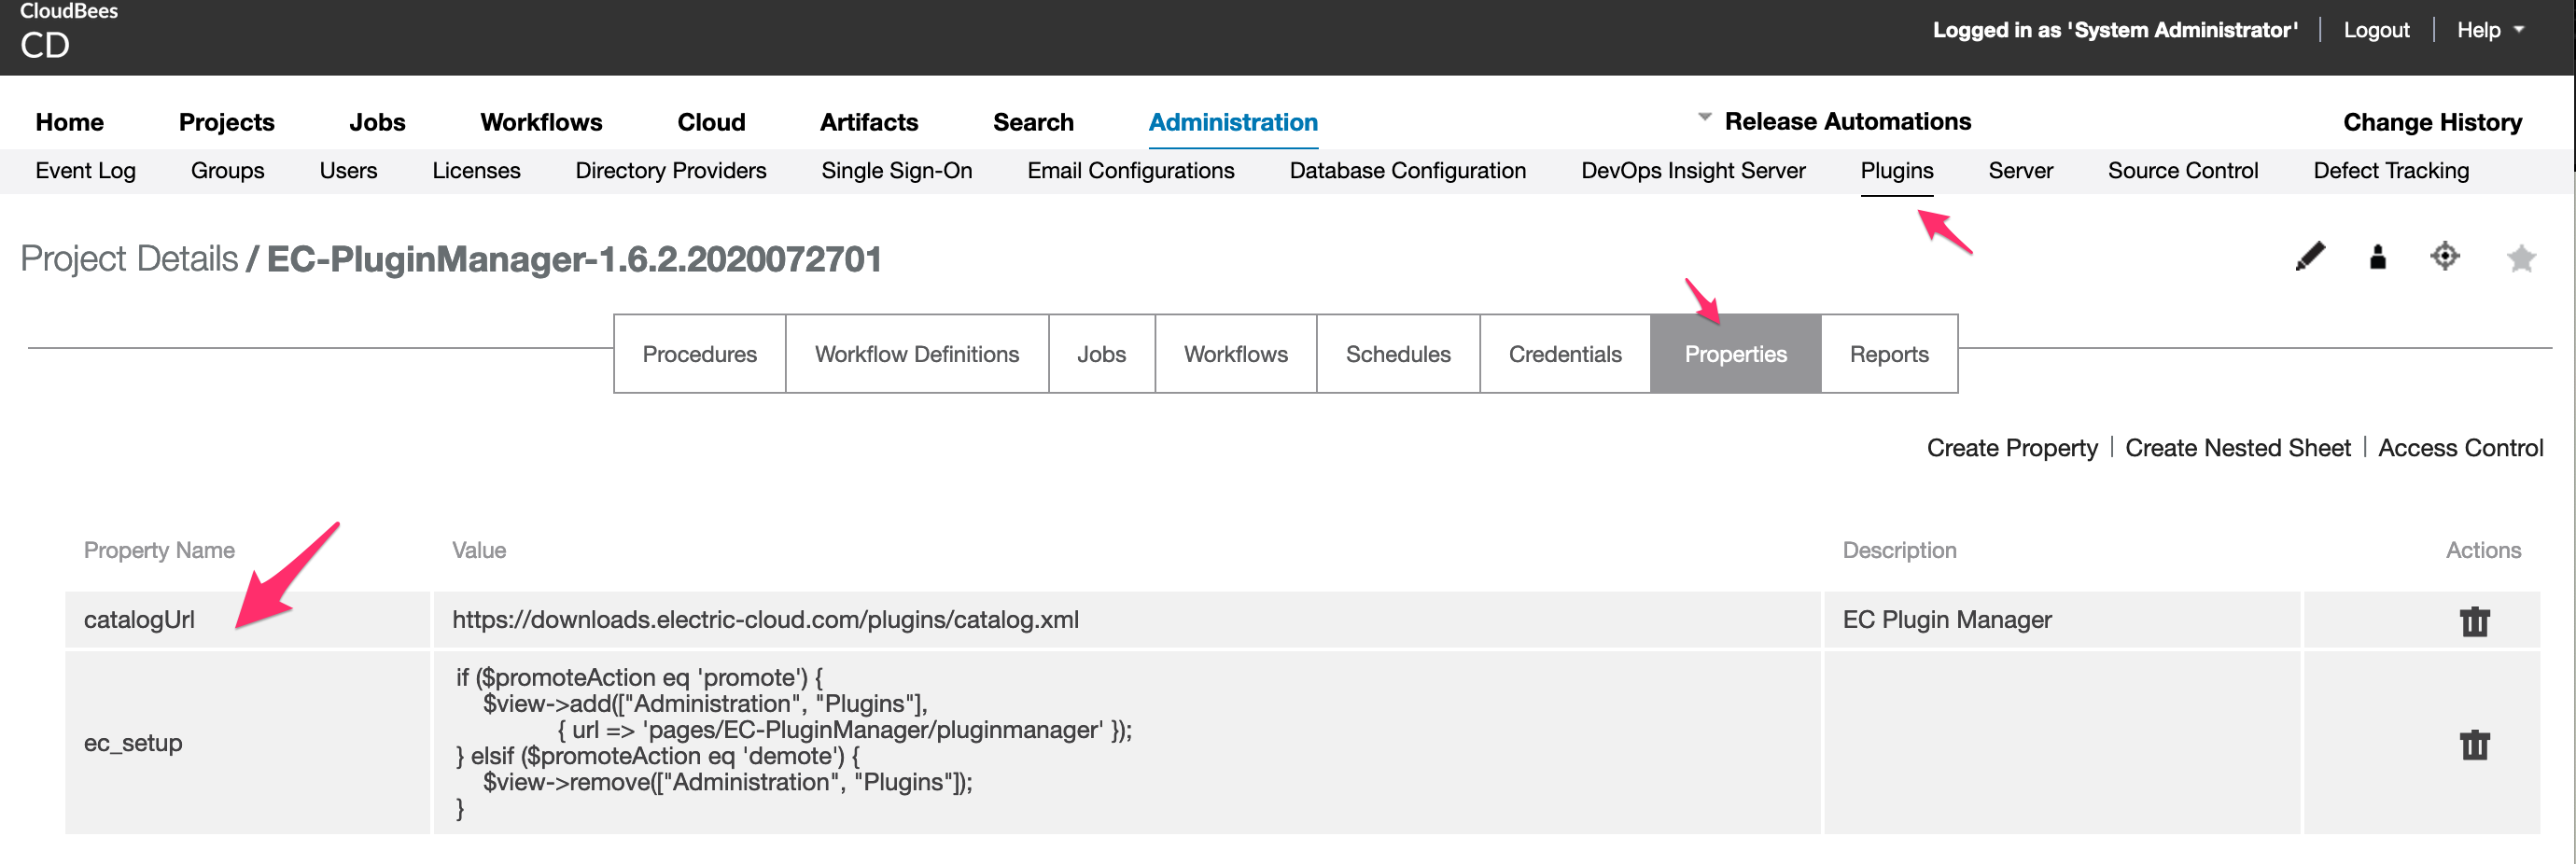This screenshot has height=864, width=2576.
Task: Open the Cloud menu
Action: (711, 122)
